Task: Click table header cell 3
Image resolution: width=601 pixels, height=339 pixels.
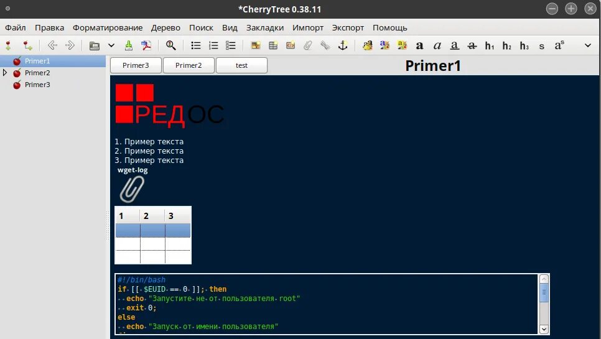Action: 178,216
